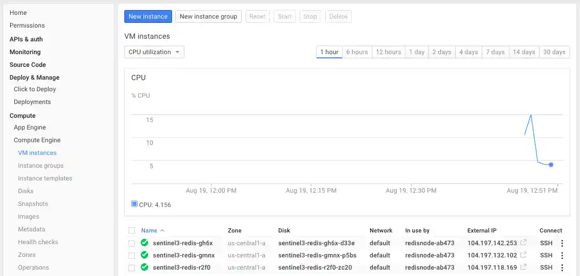Click the New instance button
This screenshot has height=276, width=580.
[148, 16]
